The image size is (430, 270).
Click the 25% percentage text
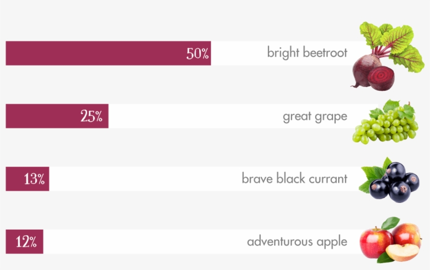point(91,116)
